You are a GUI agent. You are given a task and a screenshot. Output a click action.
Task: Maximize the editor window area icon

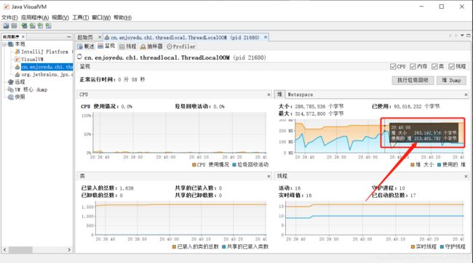(469, 36)
